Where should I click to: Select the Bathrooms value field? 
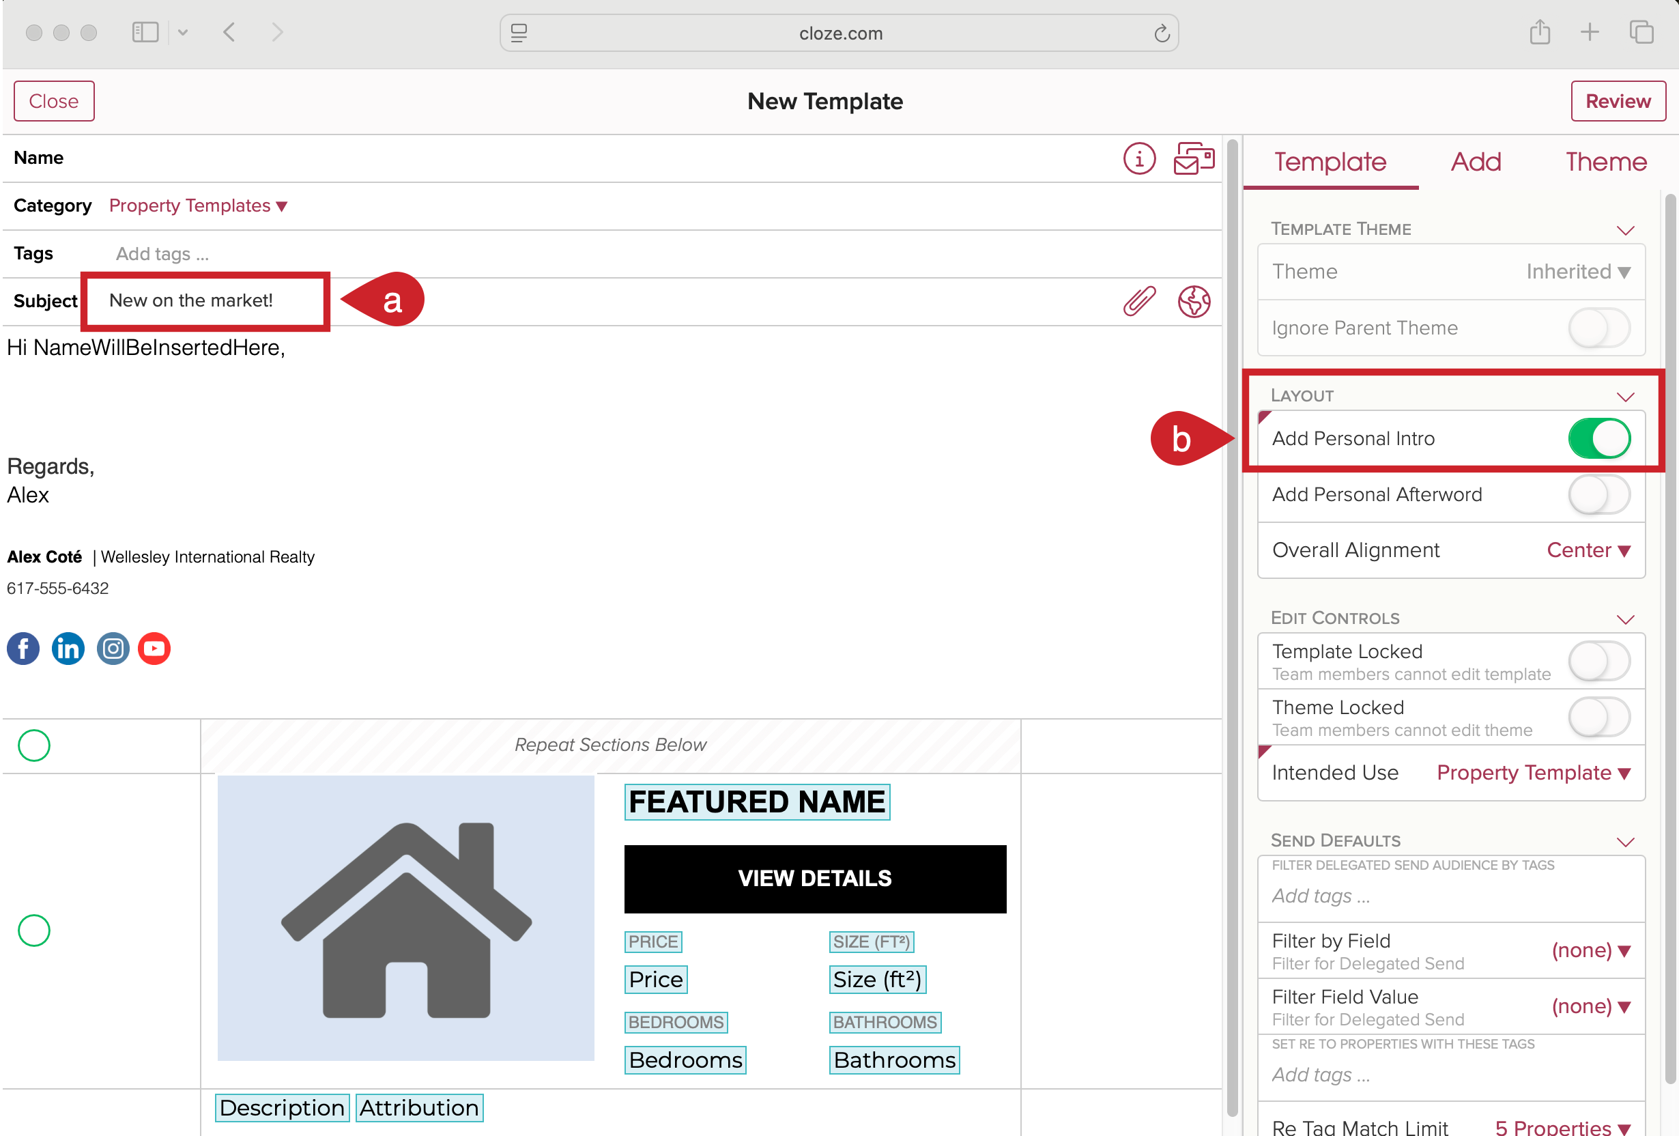point(893,1060)
